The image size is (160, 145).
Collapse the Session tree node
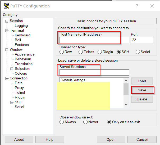7,21
